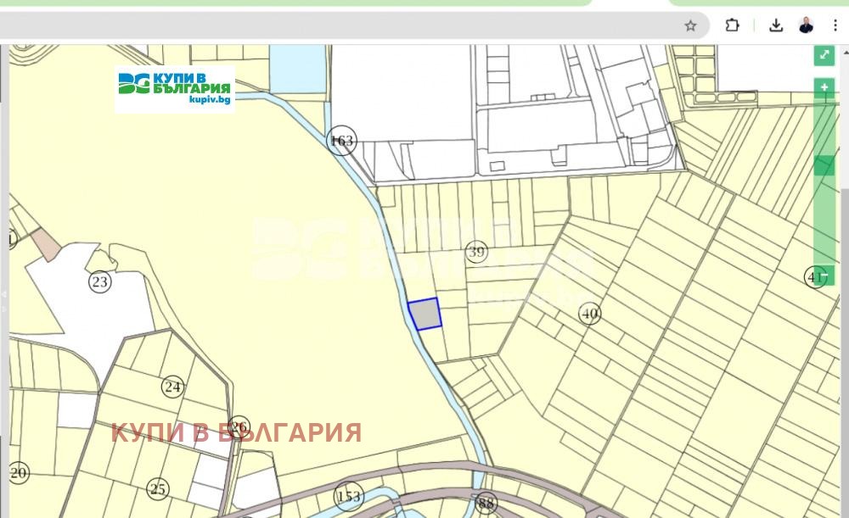Click cadastral block label 163
This screenshot has width=849, height=518.
click(341, 141)
